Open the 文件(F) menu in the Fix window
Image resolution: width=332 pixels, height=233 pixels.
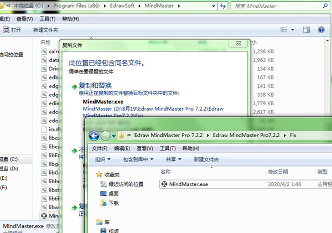pyautogui.click(x=100, y=148)
